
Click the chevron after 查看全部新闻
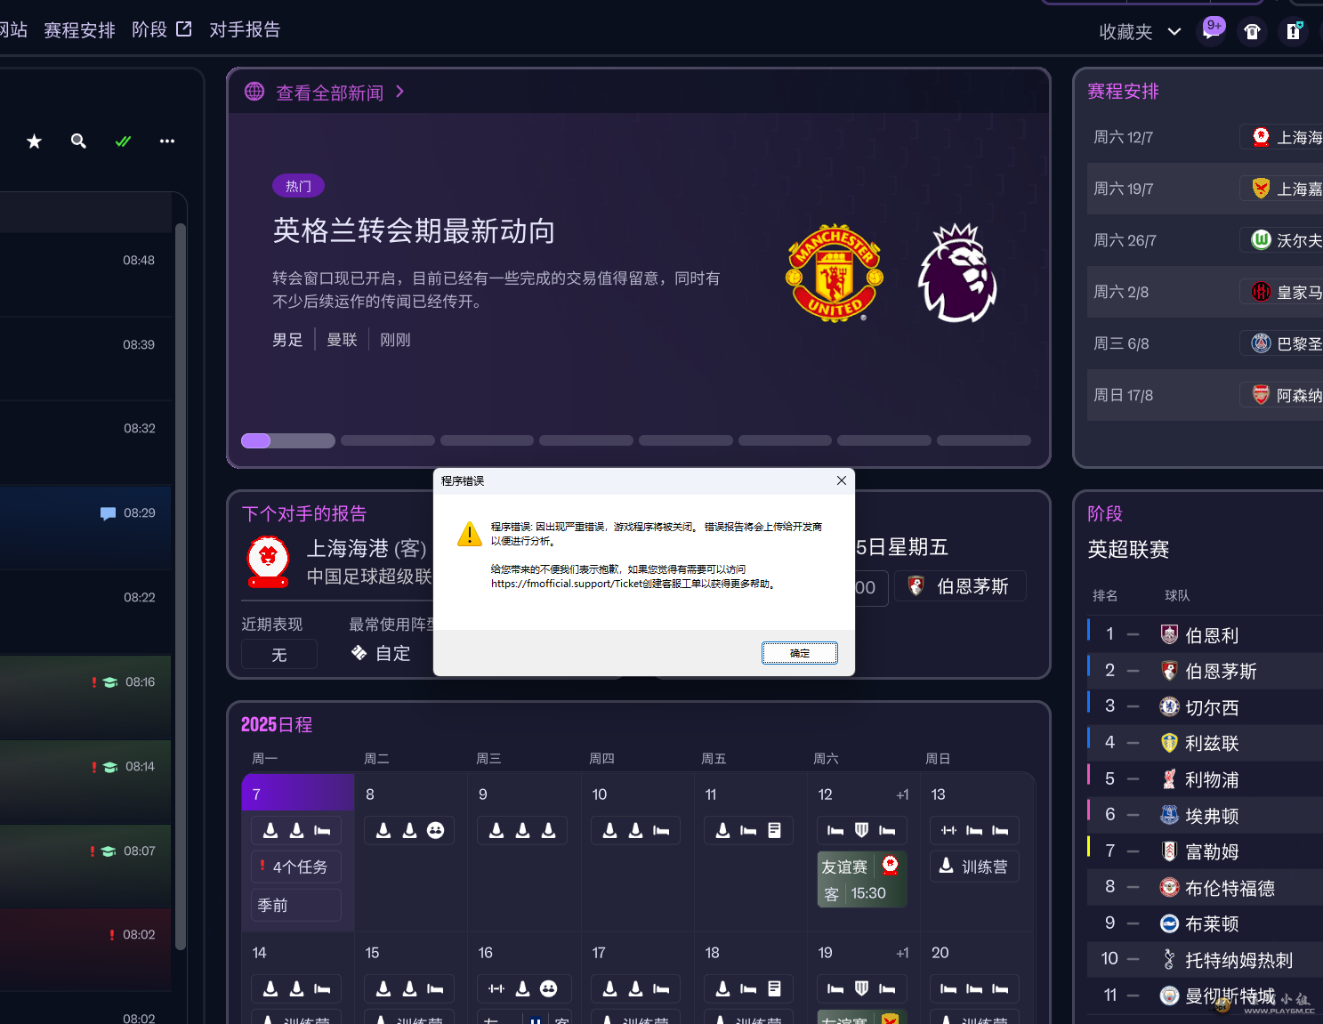(399, 91)
